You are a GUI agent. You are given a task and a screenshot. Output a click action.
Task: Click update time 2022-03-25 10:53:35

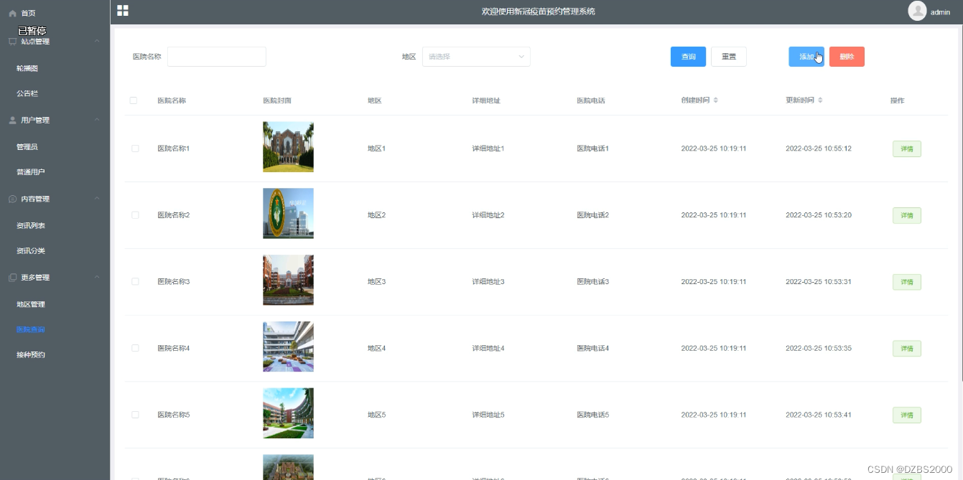coord(819,348)
